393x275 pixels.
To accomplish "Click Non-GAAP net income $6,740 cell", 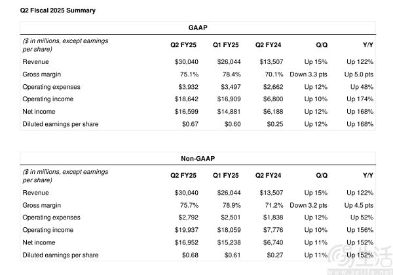I will click(x=273, y=242).
